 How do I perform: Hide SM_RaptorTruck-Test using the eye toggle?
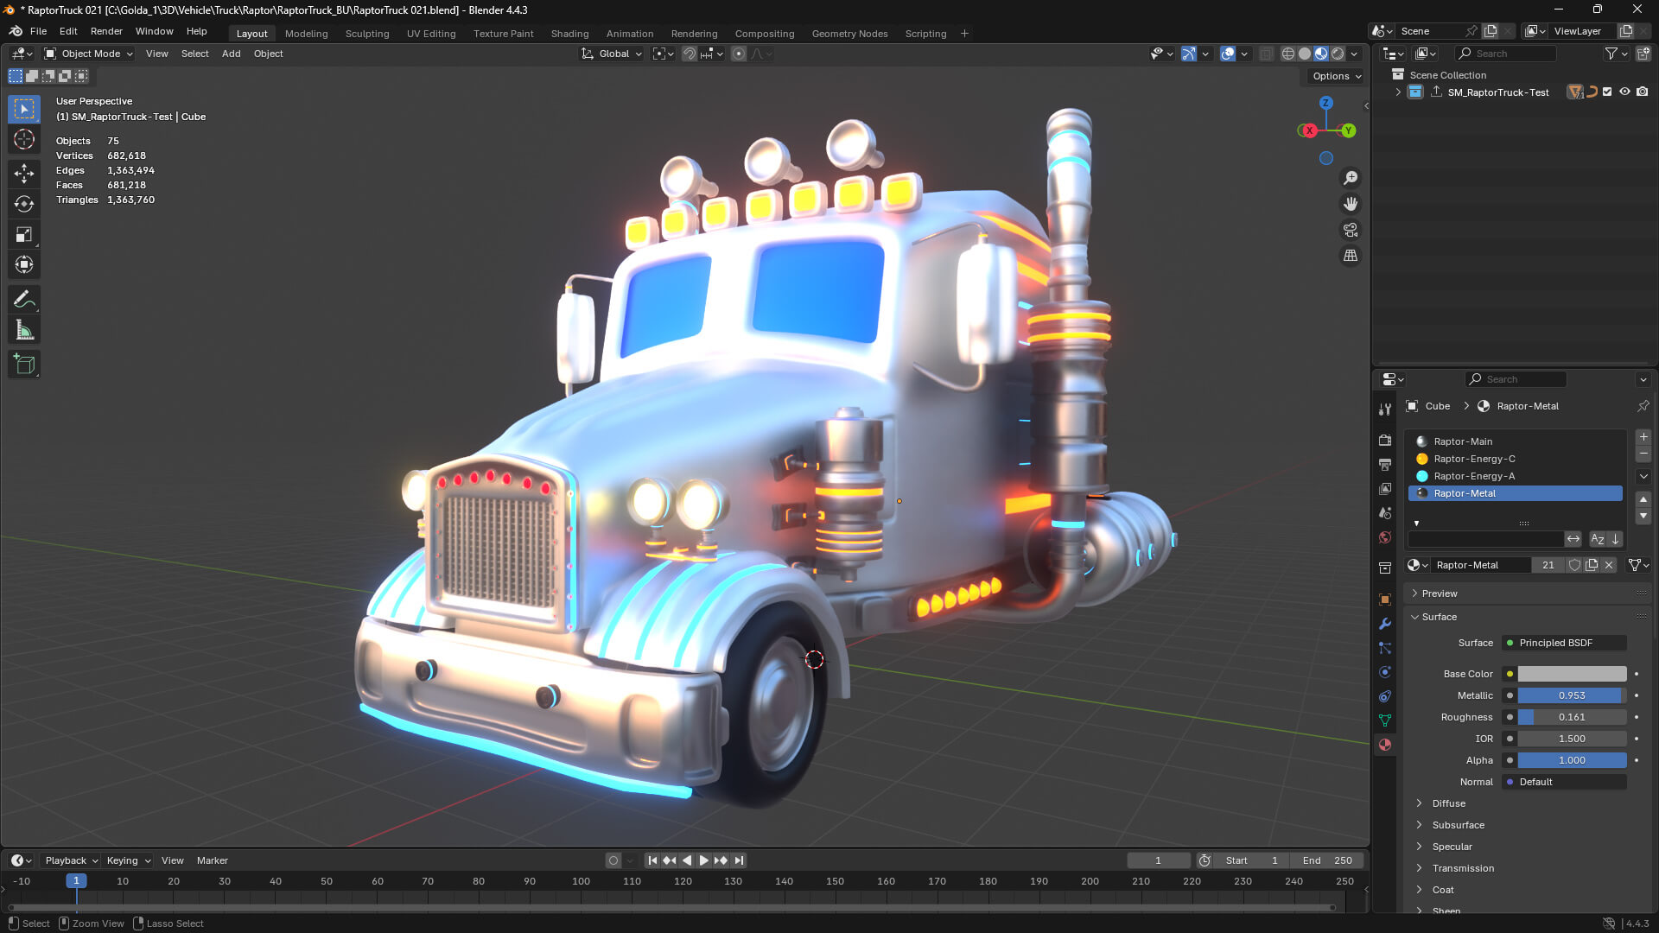pos(1624,92)
